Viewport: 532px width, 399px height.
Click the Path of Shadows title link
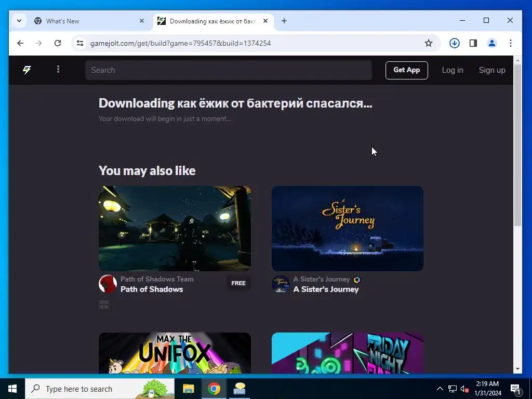point(152,289)
